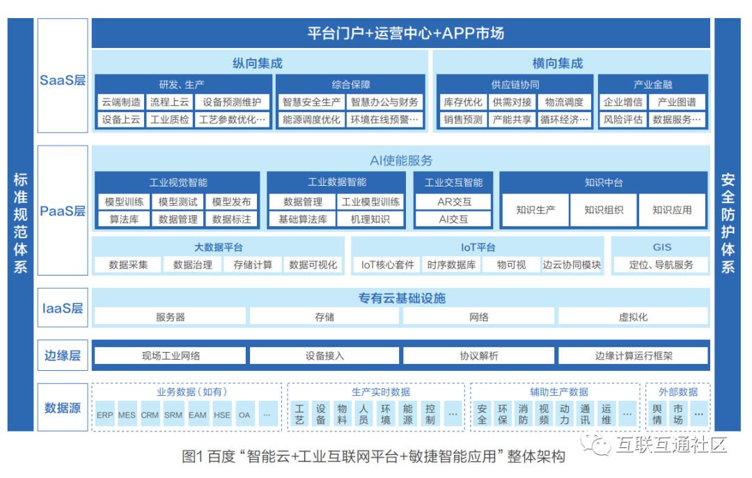752x478 pixels.
Task: Click the IoT核心套件 box
Action: click(x=388, y=264)
